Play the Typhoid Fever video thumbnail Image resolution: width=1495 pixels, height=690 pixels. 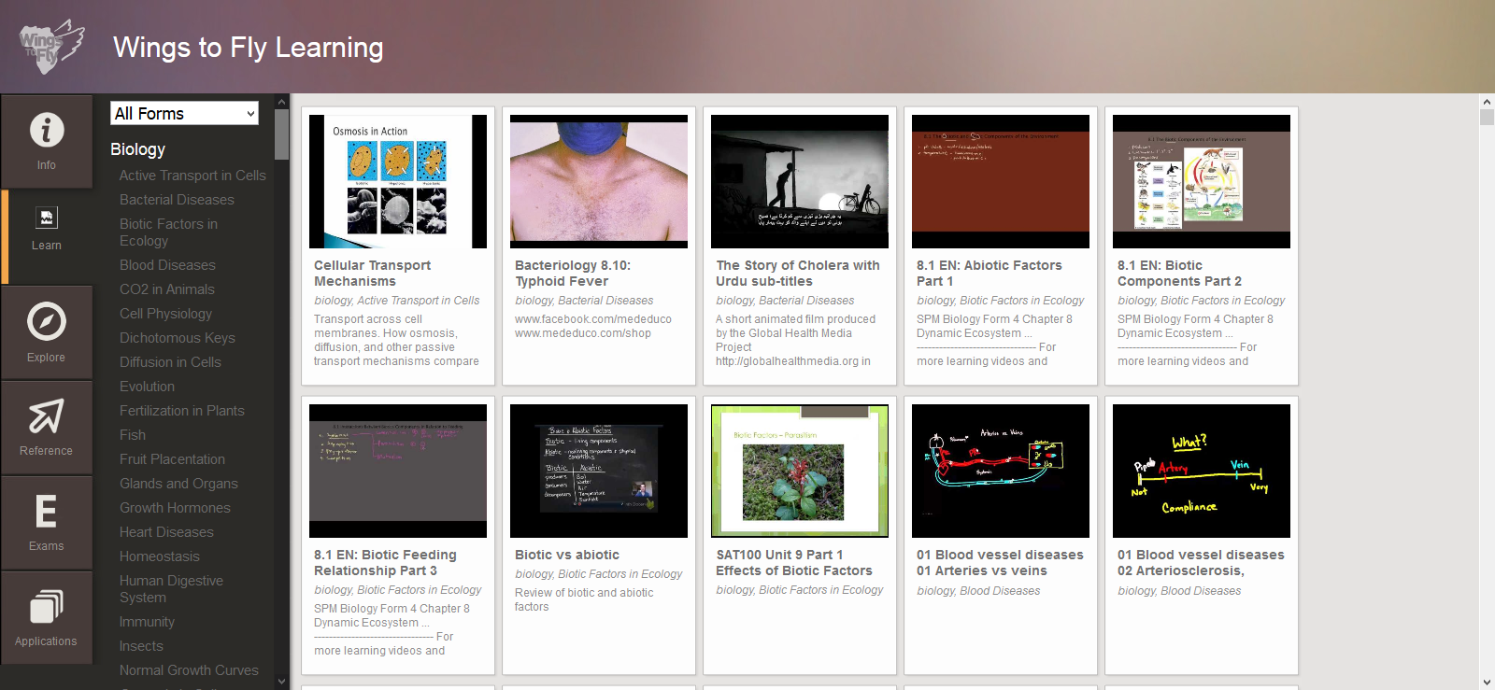pyautogui.click(x=599, y=181)
